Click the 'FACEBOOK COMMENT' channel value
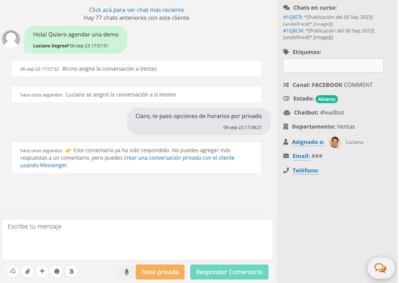This screenshot has width=399, height=283. [x=342, y=85]
